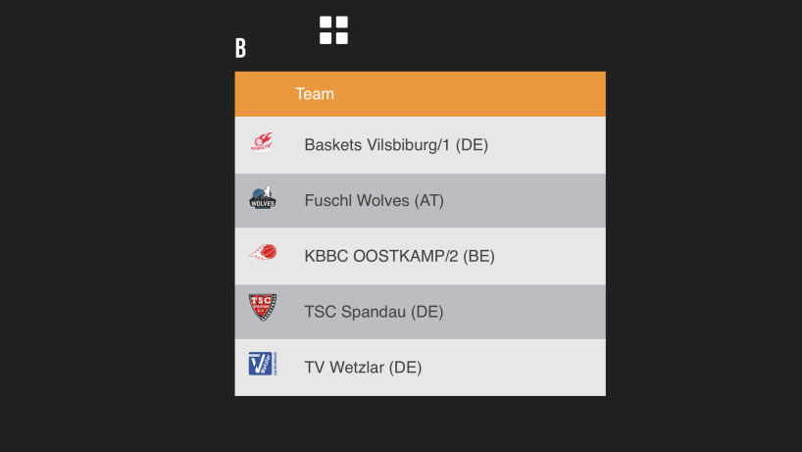Image resolution: width=802 pixels, height=452 pixels.
Task: Click the TSC Spandau shield logo
Action: click(263, 307)
